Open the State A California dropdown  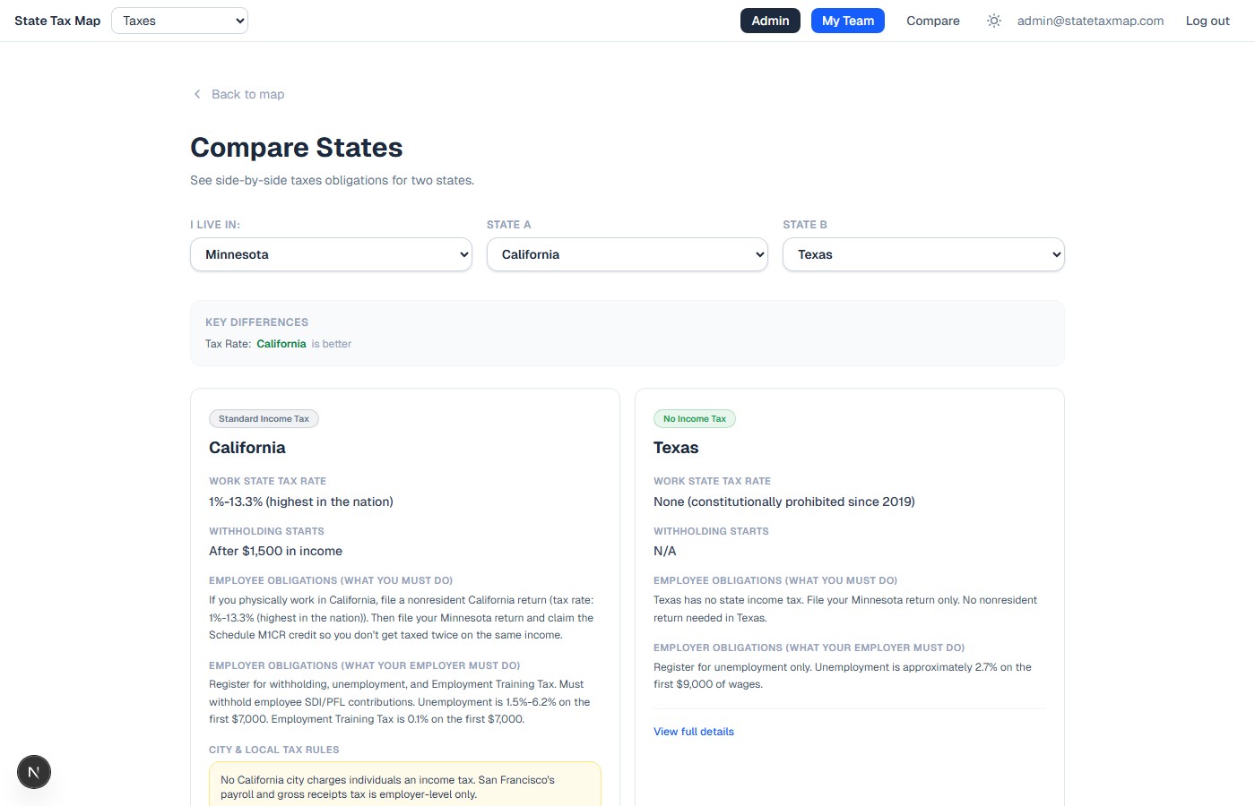(627, 254)
